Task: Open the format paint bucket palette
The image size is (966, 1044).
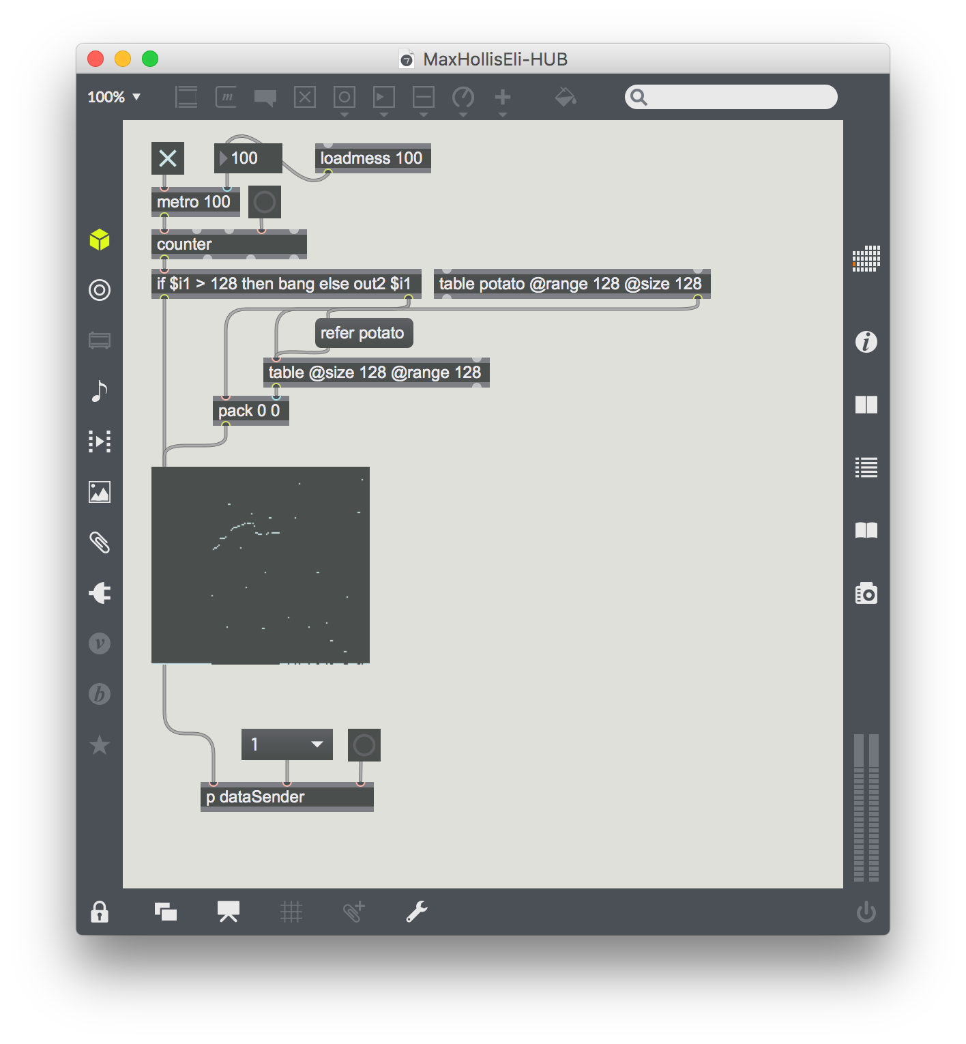Action: [565, 97]
